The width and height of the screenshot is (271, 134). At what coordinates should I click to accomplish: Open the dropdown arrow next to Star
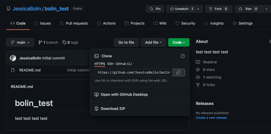tap(266, 9)
